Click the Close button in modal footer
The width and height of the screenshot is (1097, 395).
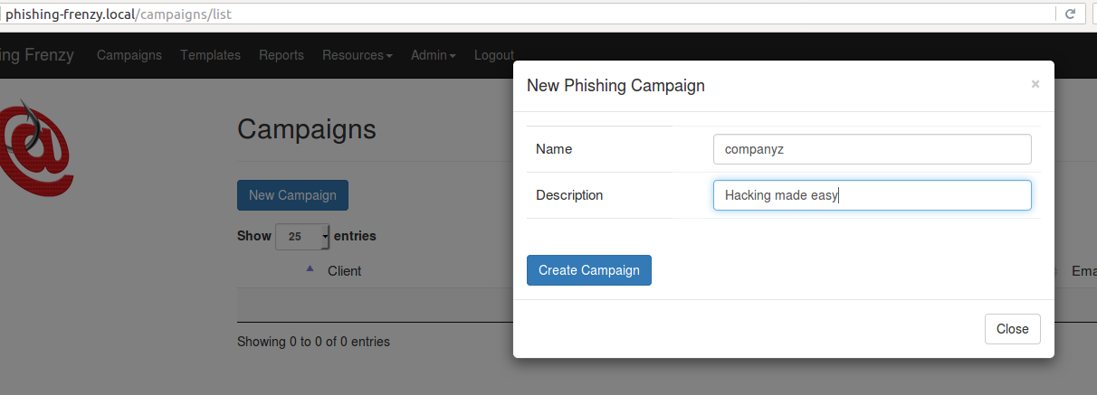pyautogui.click(x=1013, y=329)
